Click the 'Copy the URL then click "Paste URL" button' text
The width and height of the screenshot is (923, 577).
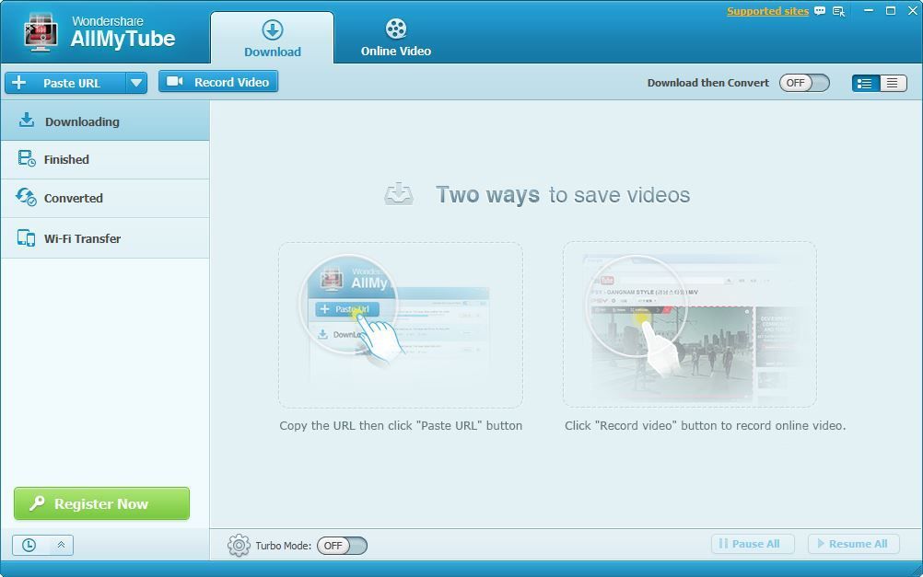point(401,425)
